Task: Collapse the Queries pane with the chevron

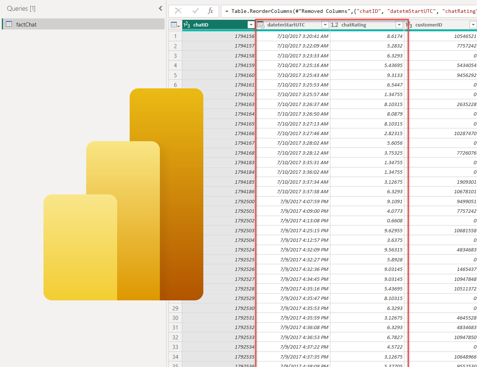Action: (160, 8)
